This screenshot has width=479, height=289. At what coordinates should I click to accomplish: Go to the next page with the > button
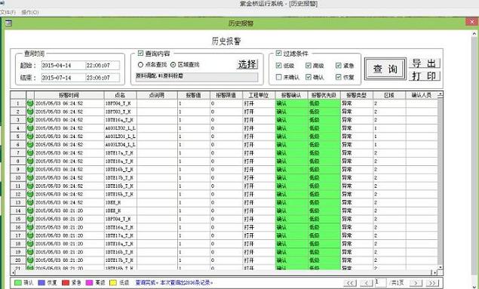416,283
